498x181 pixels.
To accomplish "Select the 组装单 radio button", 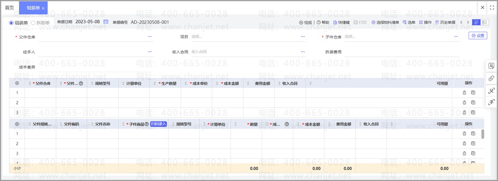I will pos(11,23).
